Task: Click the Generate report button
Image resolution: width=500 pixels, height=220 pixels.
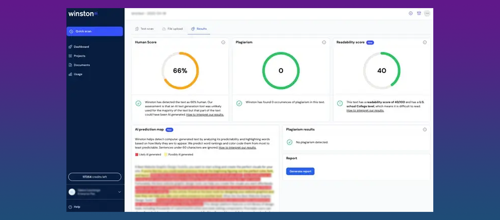Action: (x=300, y=171)
